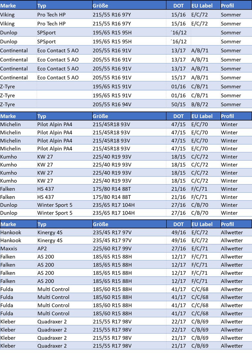The height and width of the screenshot is (357, 252).
Task: Click EU Label header above Hankook rows
Action: tap(202, 224)
